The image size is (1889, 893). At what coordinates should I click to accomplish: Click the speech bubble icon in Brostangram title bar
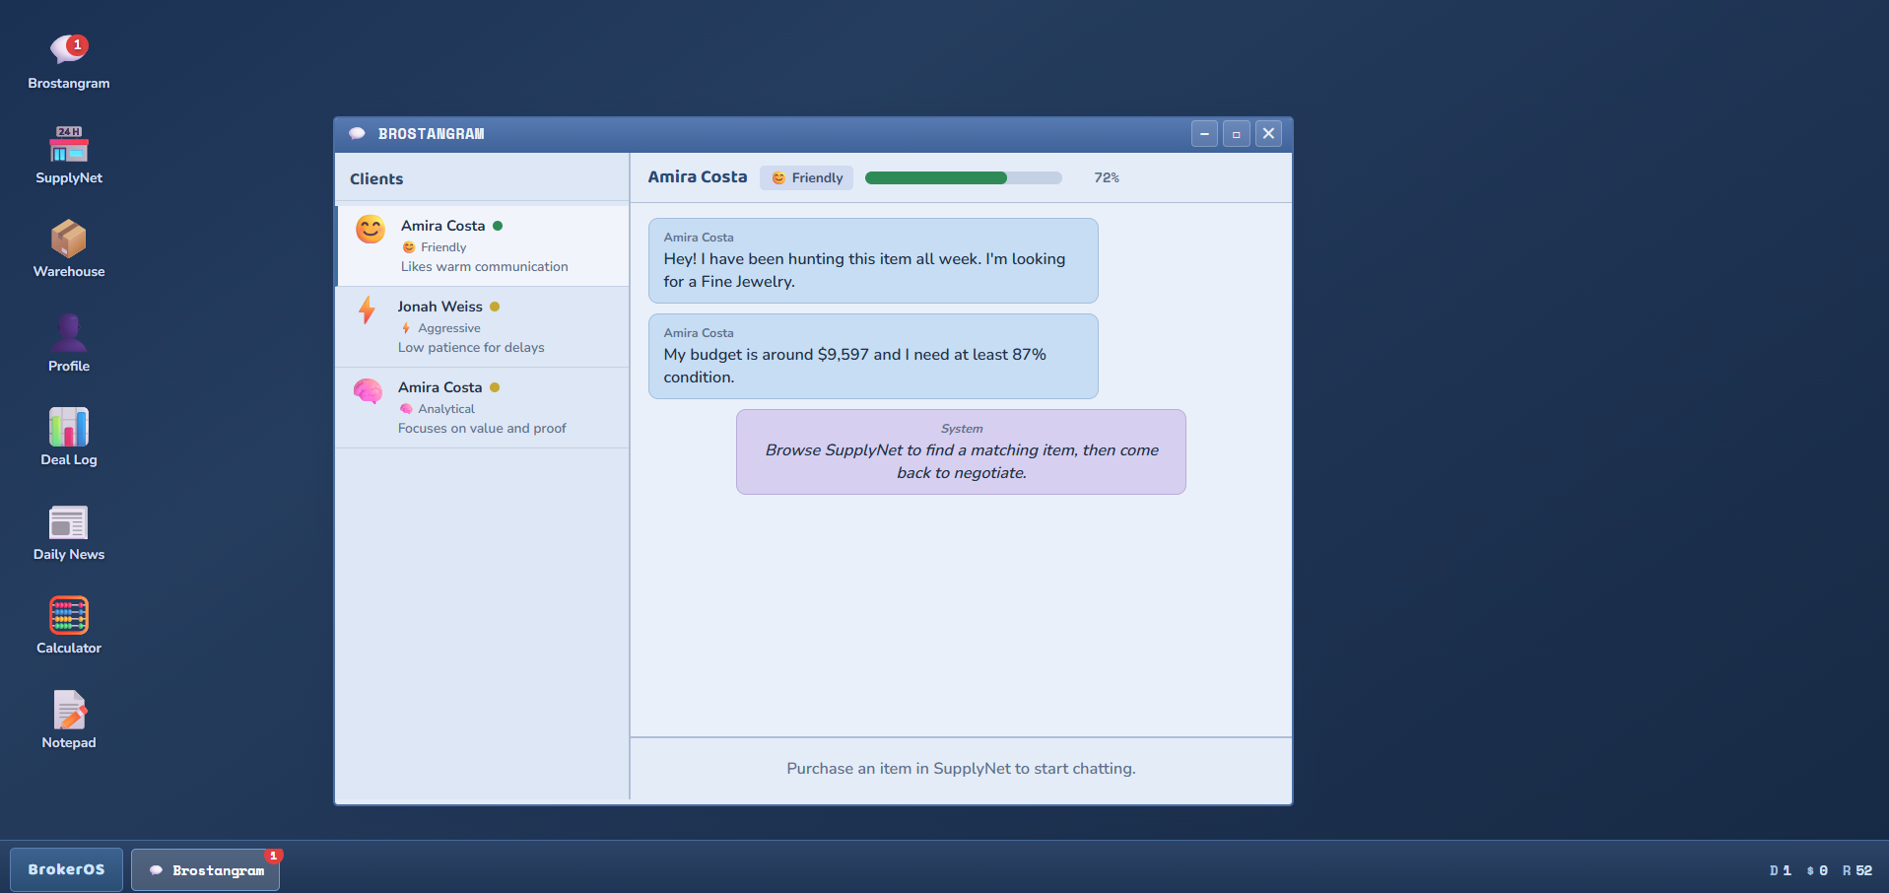pos(357,134)
